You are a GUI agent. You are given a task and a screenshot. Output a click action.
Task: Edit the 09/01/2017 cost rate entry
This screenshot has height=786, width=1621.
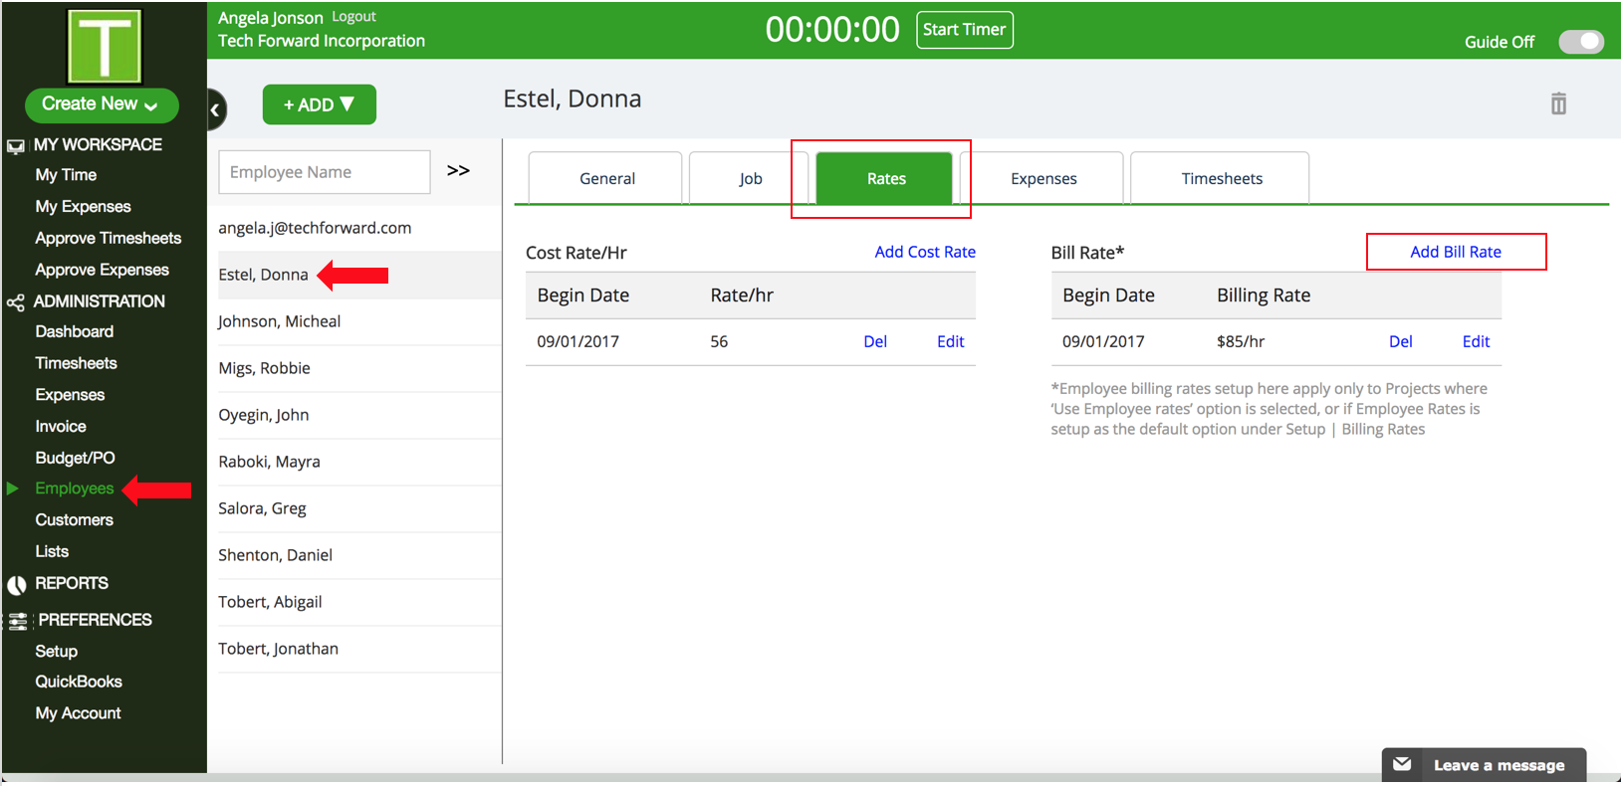950,341
